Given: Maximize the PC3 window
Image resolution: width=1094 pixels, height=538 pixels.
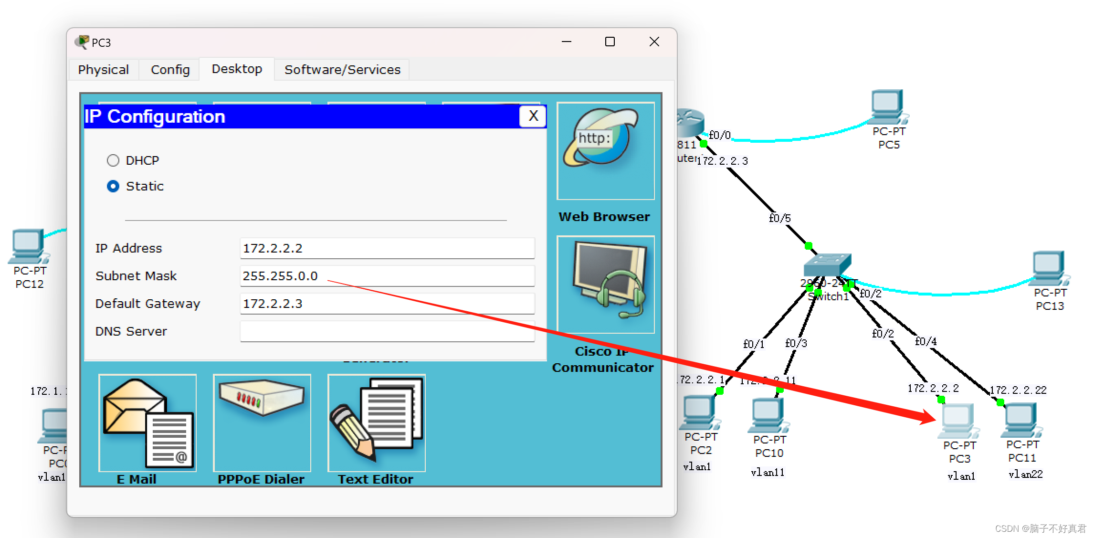Looking at the screenshot, I should coord(610,42).
